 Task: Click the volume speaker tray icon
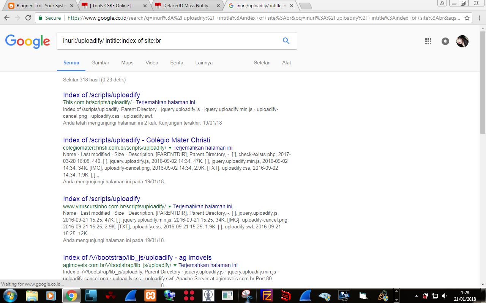[x=444, y=295]
